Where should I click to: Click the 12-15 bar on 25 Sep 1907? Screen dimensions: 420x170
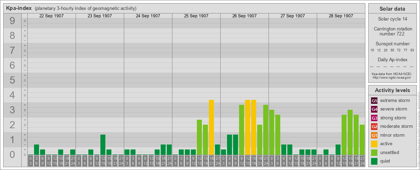[x=199, y=137]
